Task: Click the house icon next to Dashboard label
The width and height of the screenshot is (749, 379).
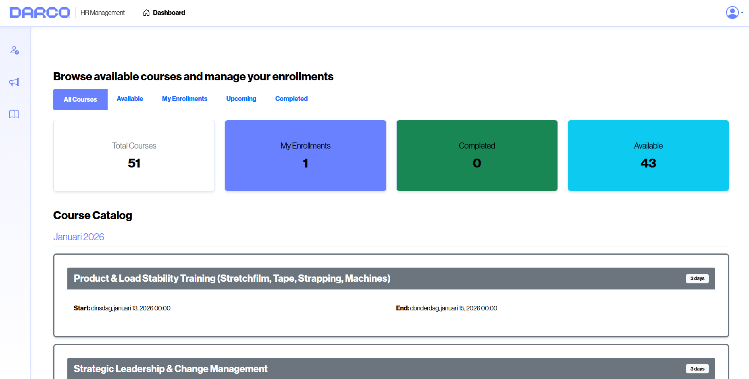Action: coord(146,13)
